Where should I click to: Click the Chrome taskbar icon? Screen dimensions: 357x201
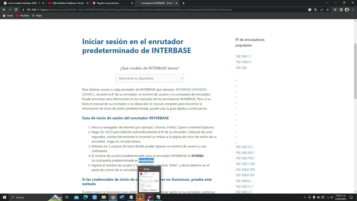point(113,197)
